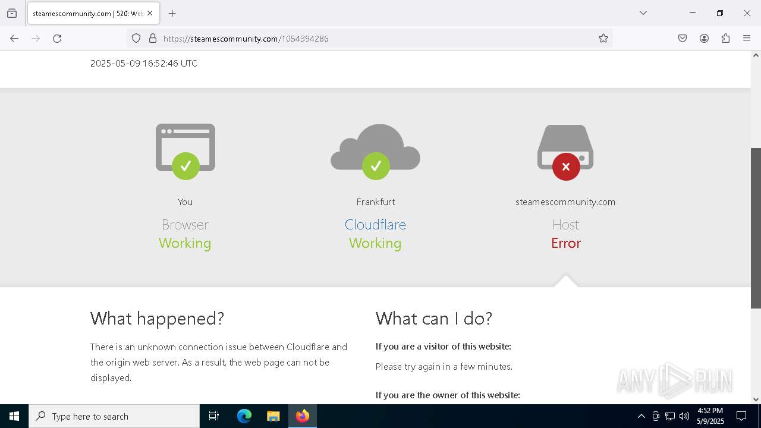Image resolution: width=761 pixels, height=428 pixels.
Task: Close the steamescommunity.com tab
Action: click(x=150, y=13)
